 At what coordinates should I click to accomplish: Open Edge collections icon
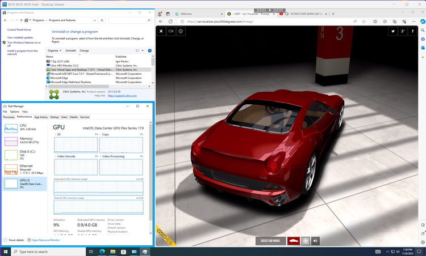click(x=395, y=22)
